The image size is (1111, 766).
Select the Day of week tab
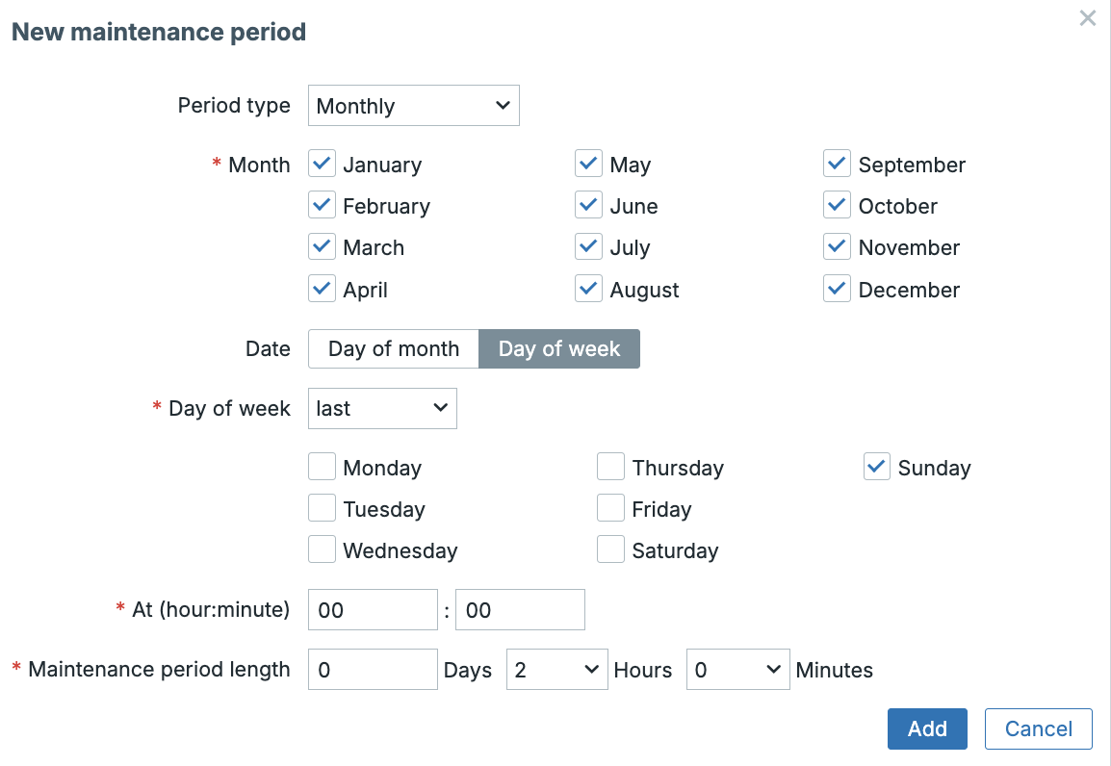(x=558, y=348)
